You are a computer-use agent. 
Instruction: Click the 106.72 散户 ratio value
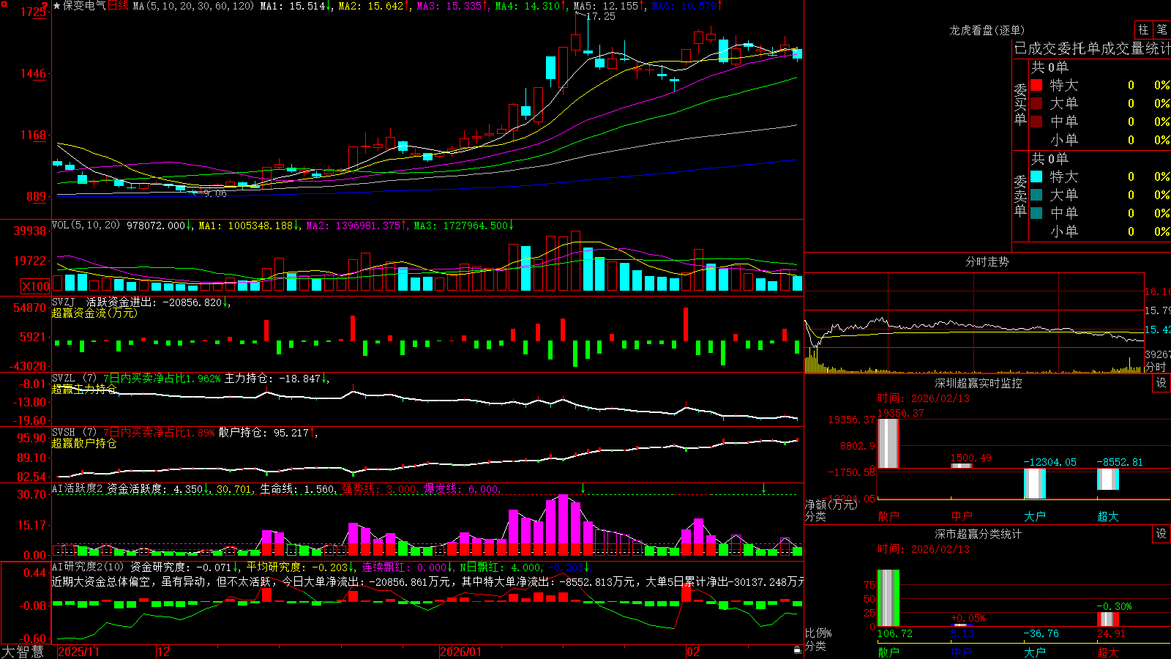tap(895, 633)
